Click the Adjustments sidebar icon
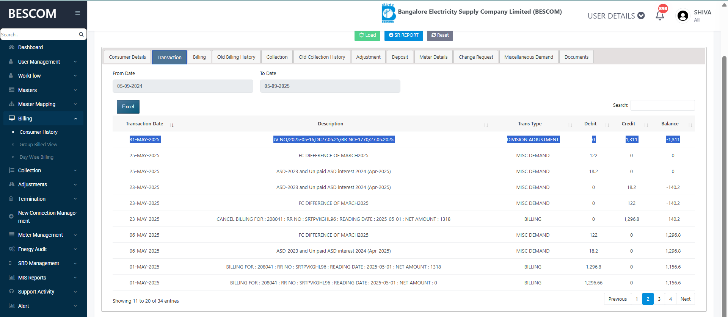Image resolution: width=728 pixels, height=317 pixels. 11,184
